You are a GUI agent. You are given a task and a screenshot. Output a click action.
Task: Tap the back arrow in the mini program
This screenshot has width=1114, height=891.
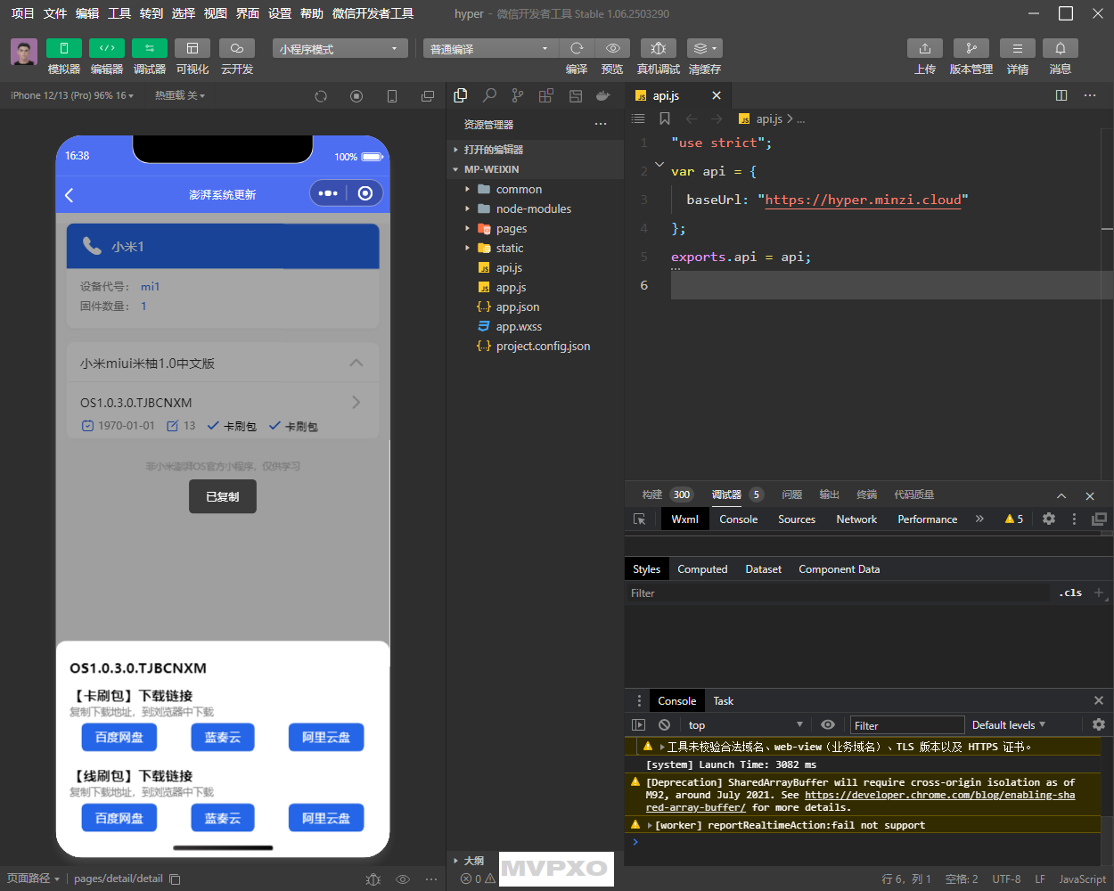[70, 194]
